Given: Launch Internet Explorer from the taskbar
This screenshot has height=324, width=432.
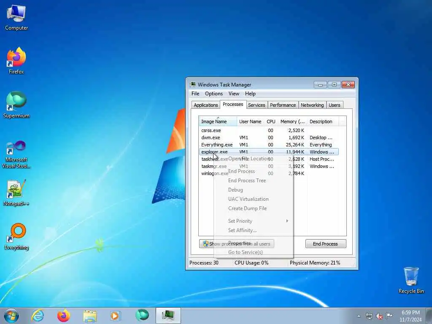Looking at the screenshot, I should click(x=38, y=316).
